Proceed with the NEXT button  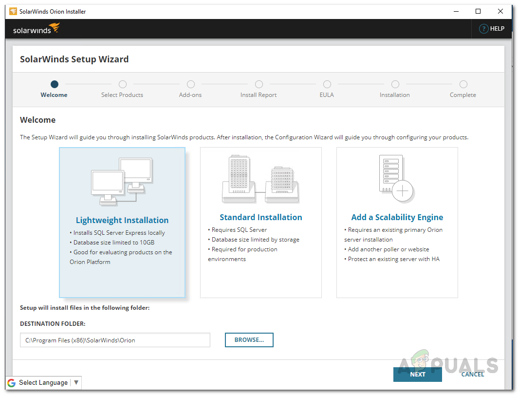418,375
